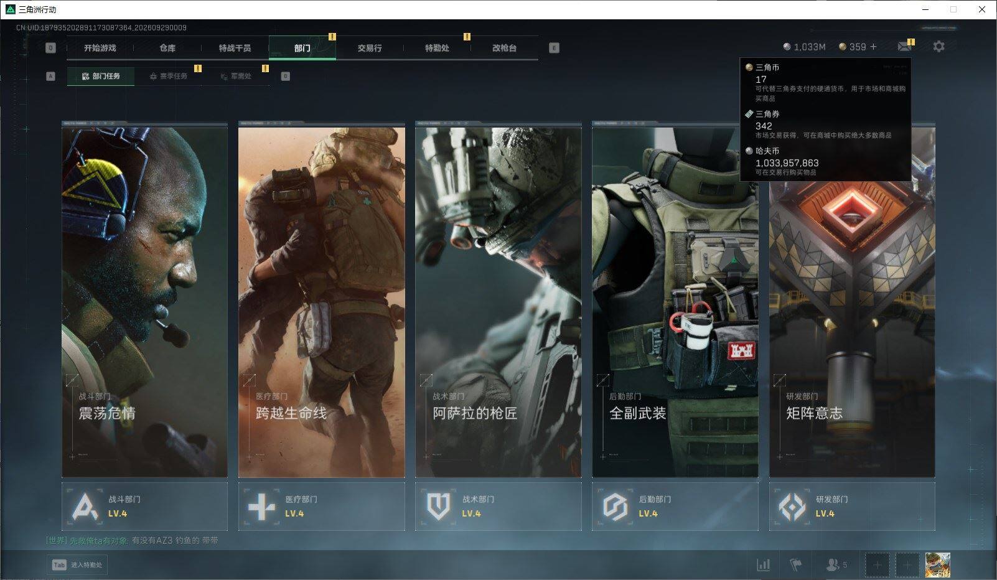
Task: Click the Q key previous-tab icon
Action: click(x=51, y=48)
